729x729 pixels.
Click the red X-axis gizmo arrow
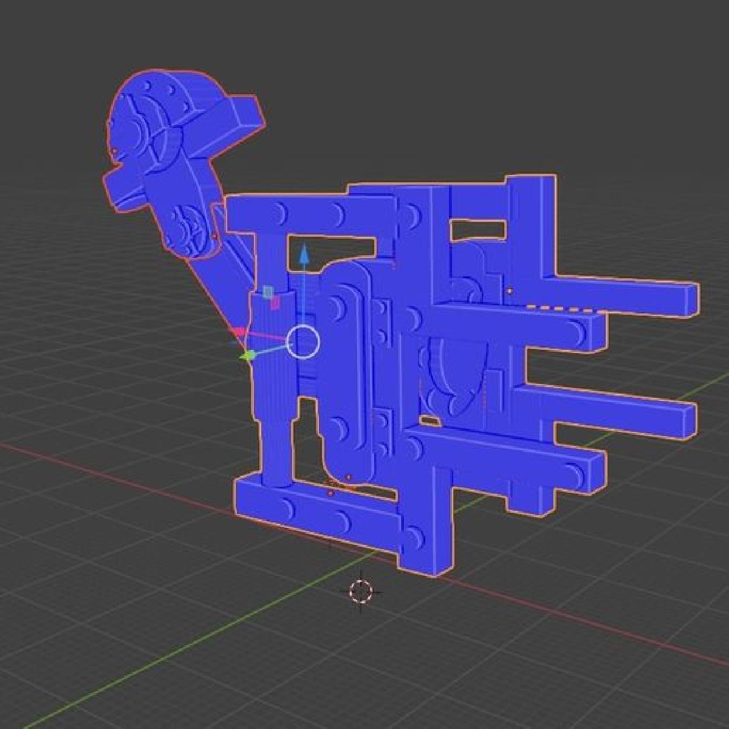pyautogui.click(x=238, y=332)
